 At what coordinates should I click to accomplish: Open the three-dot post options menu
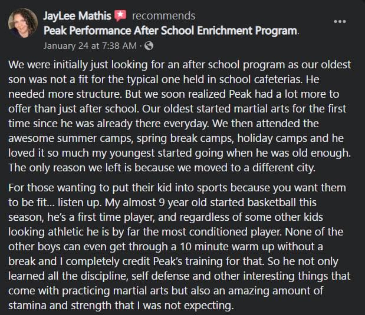point(340,22)
